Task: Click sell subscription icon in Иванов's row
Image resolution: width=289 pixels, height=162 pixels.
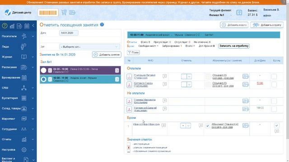Action: tap(246, 126)
